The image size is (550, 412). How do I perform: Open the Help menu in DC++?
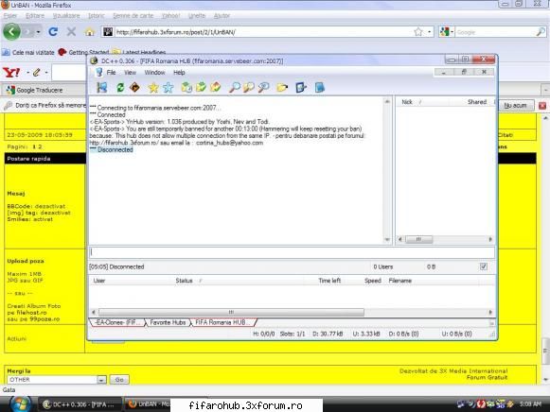179,73
